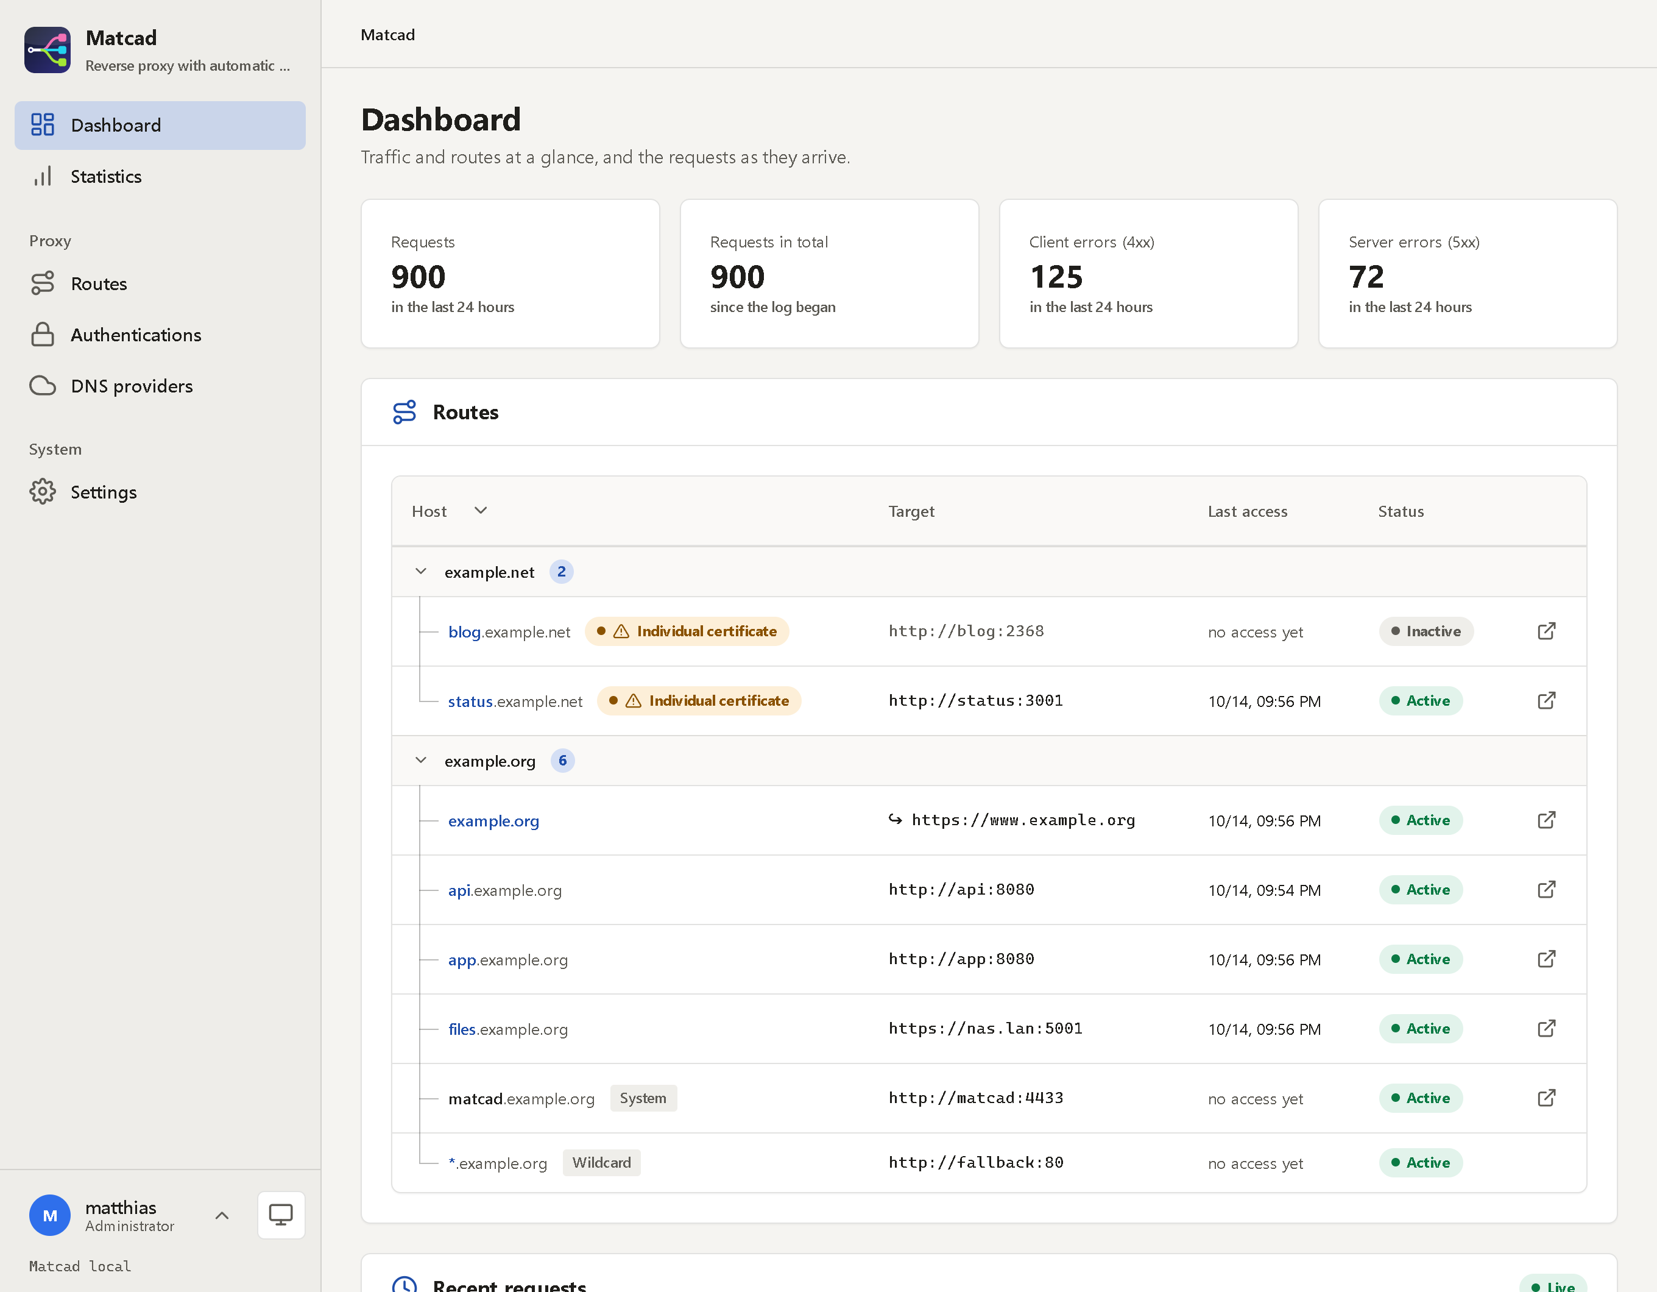
Task: Collapse the example.org route group
Action: pos(421,761)
